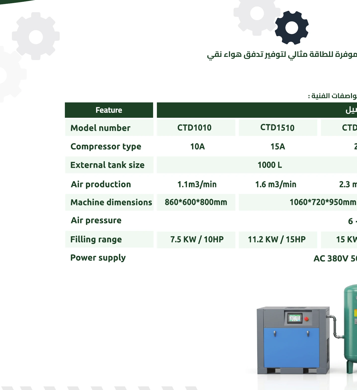This screenshot has height=390, width=357.
Task: Click the 1060*720*950mm dimensions cell
Action: pyautogui.click(x=298, y=202)
